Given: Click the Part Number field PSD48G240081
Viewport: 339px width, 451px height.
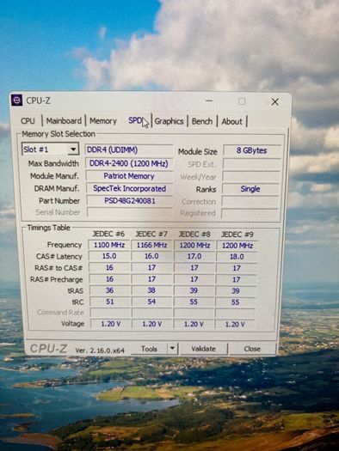Looking at the screenshot, I should point(130,200).
